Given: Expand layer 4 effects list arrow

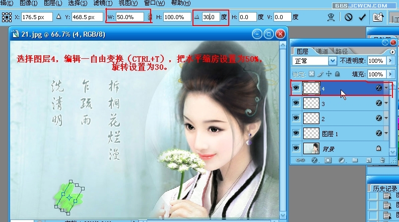Looking at the screenshot, I should [x=386, y=88].
